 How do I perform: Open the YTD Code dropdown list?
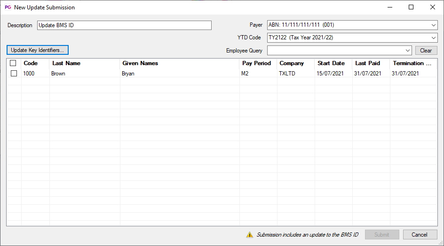coord(433,38)
